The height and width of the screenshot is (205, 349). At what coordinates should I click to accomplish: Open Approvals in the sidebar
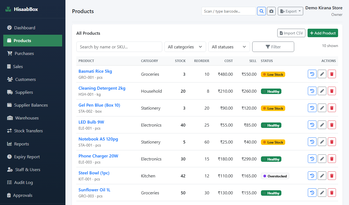pos(33,195)
